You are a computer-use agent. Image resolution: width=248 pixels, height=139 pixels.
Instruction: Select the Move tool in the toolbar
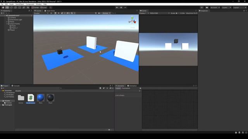click(x=7, y=7)
